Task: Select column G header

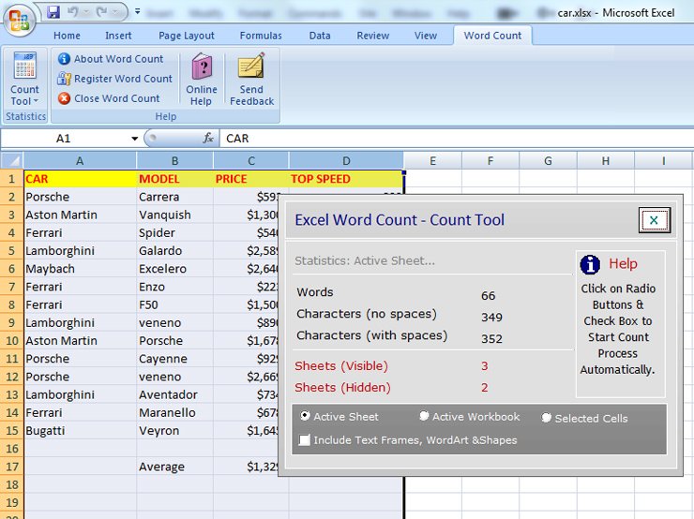Action: tap(548, 160)
